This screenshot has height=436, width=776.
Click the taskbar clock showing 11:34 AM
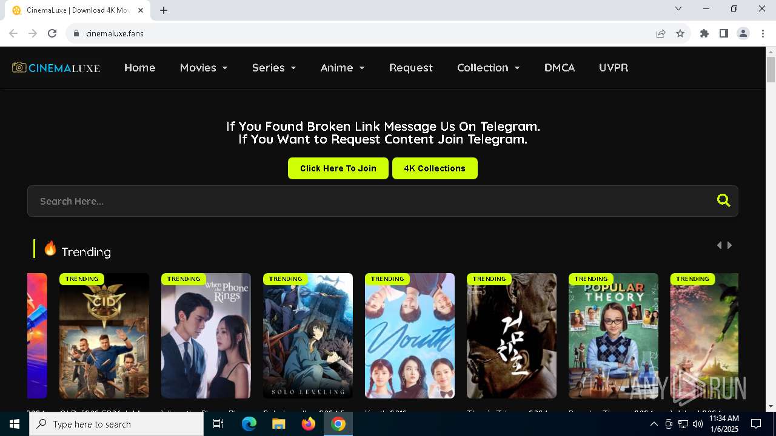[724, 424]
